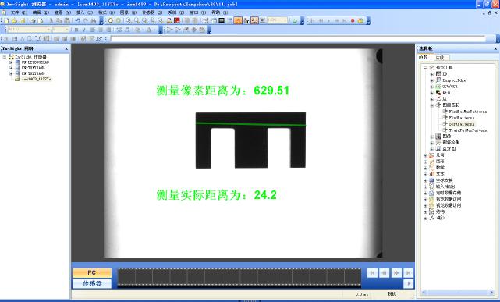Click the Undo arrow icon
Image resolution: width=500 pixels, height=302 pixels.
77,21
